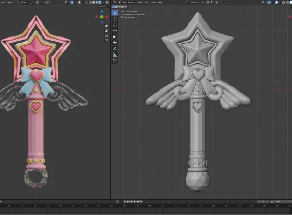Select the 3D Cursor tool

tap(115, 19)
